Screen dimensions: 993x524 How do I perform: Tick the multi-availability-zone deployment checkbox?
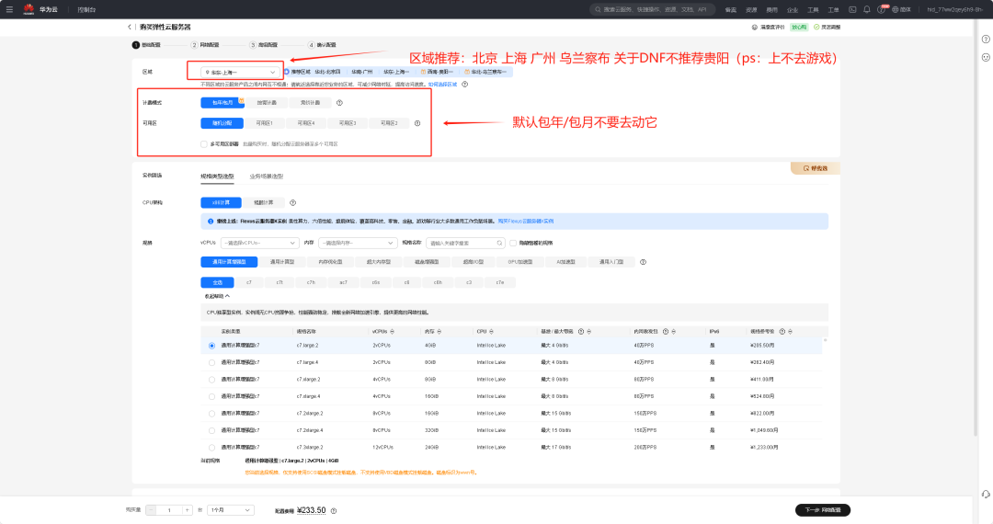pos(204,144)
